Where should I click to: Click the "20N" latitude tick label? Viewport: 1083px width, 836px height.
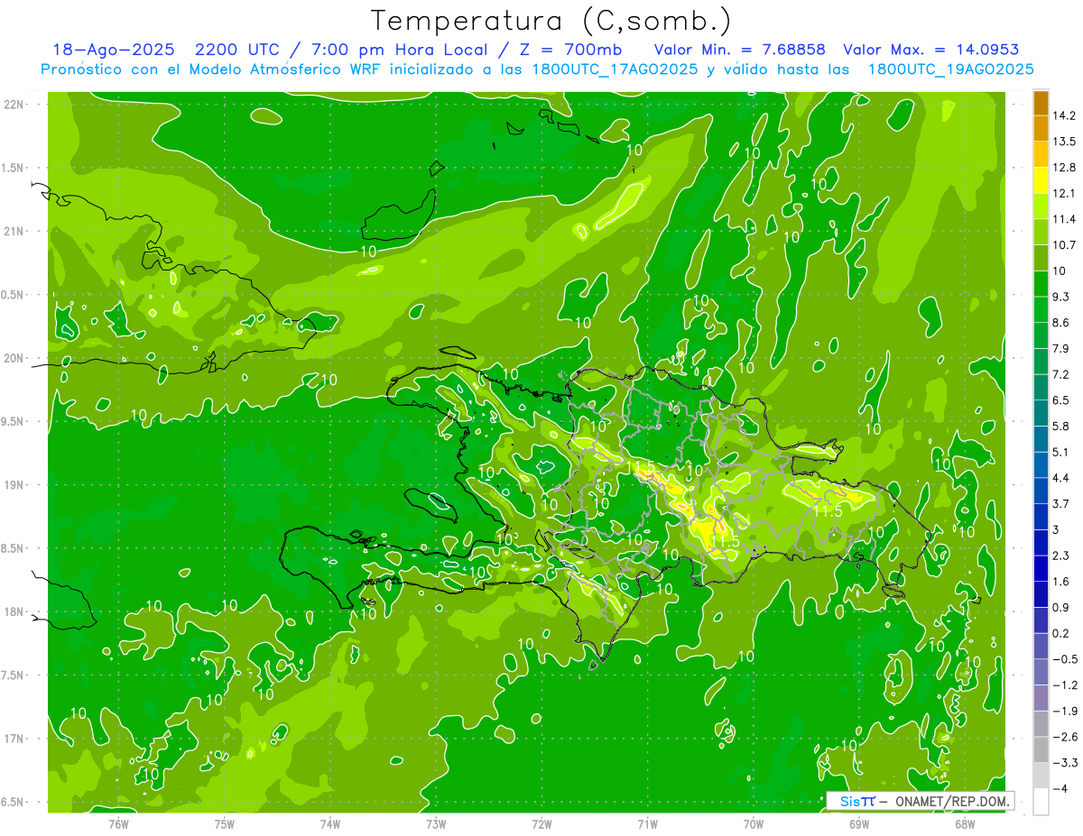click(x=13, y=358)
